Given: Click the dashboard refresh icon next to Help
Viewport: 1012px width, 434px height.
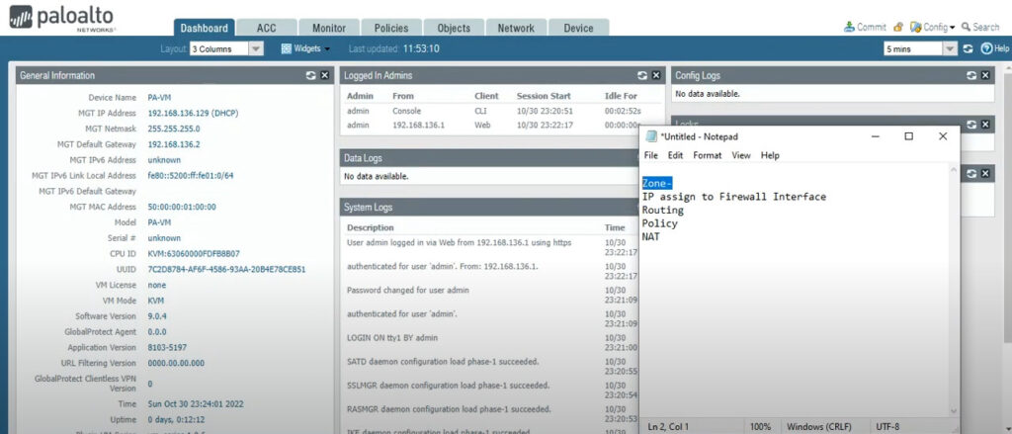Looking at the screenshot, I should click(x=968, y=48).
